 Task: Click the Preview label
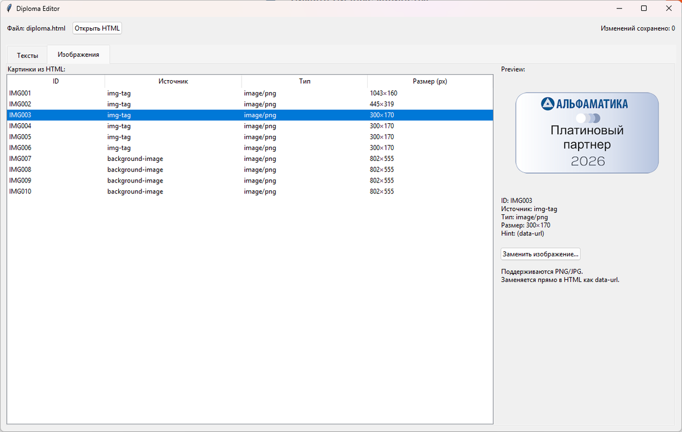pyautogui.click(x=513, y=69)
